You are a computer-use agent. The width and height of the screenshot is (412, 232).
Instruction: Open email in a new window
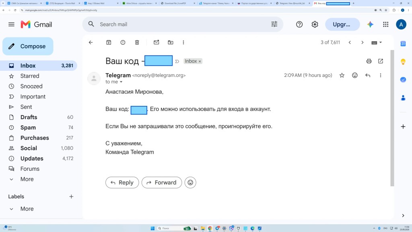tap(381, 61)
